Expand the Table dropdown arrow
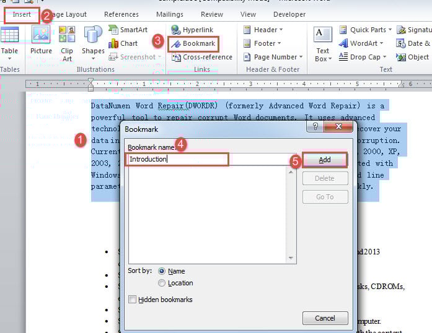The height and width of the screenshot is (333, 432). click(x=9, y=59)
